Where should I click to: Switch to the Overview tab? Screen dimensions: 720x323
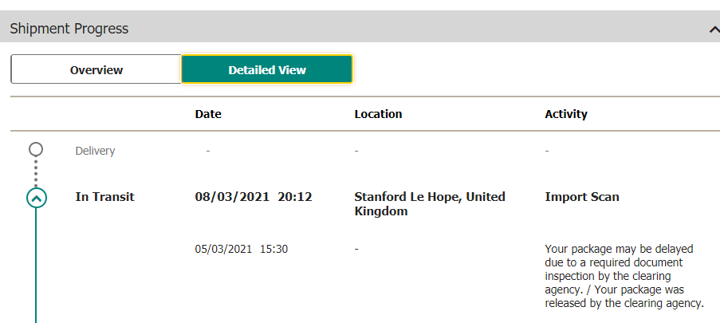[x=96, y=69]
